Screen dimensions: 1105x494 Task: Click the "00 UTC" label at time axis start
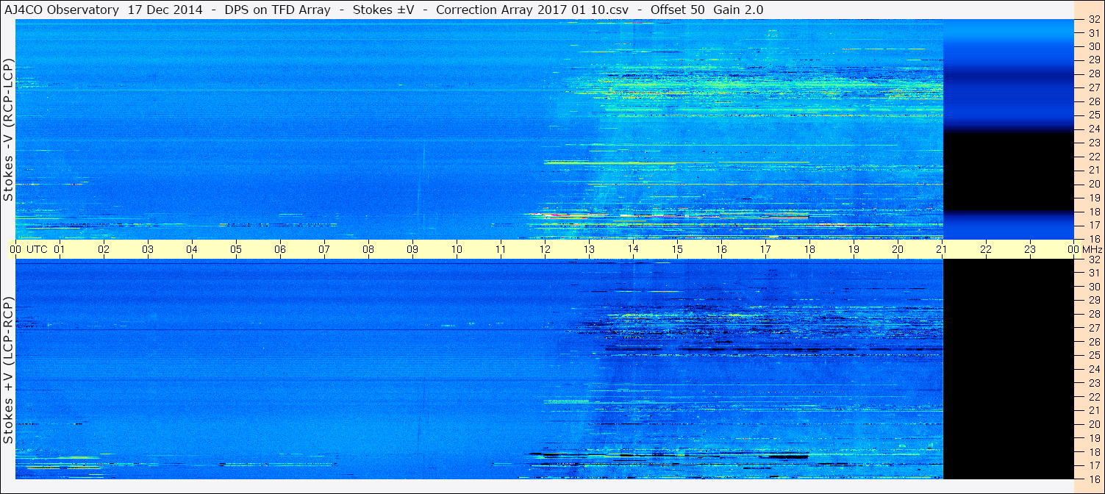pos(29,249)
